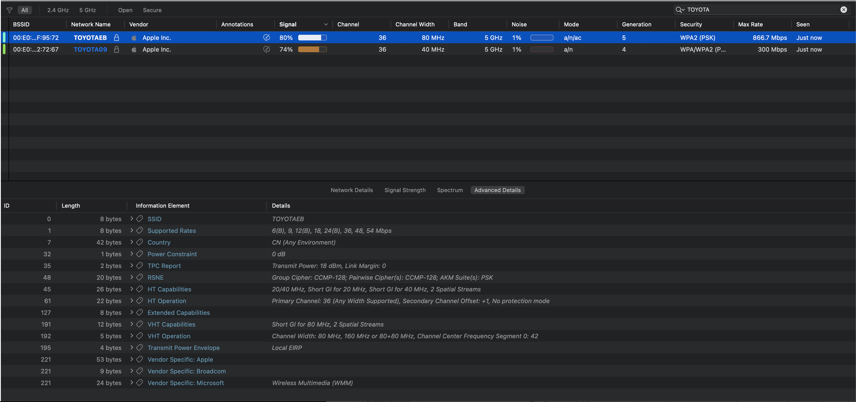Expand the Power Constraint element
The width and height of the screenshot is (856, 402).
(132, 254)
